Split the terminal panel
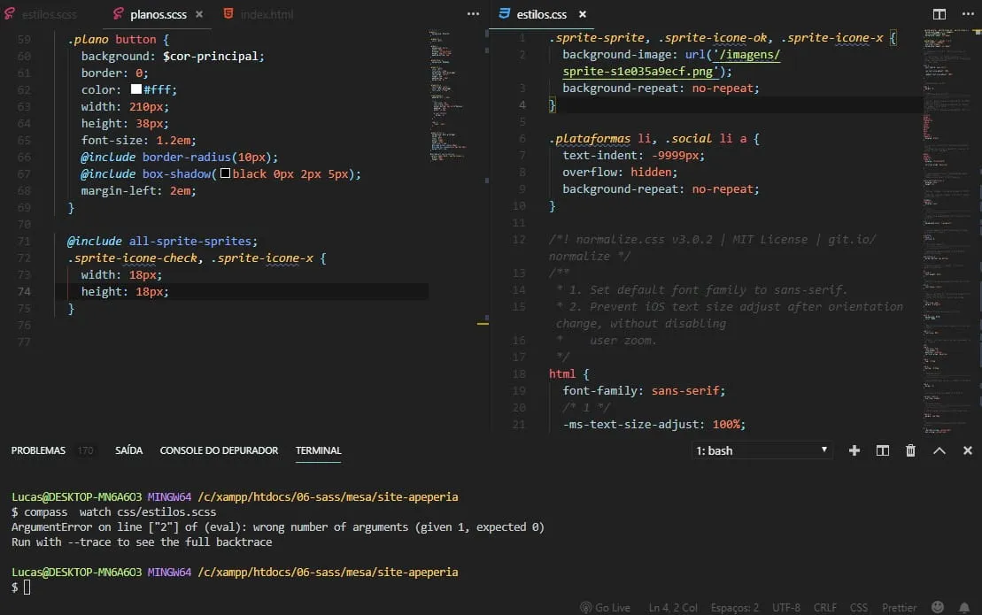Screen dimensions: 982x615 pos(883,450)
